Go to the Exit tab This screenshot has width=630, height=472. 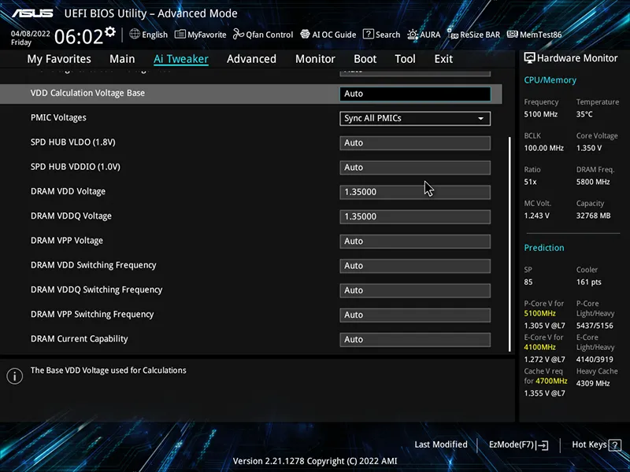[443, 59]
